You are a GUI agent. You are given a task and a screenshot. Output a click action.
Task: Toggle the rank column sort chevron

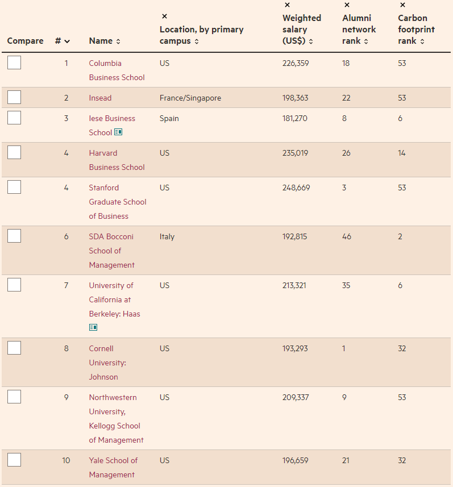point(67,41)
